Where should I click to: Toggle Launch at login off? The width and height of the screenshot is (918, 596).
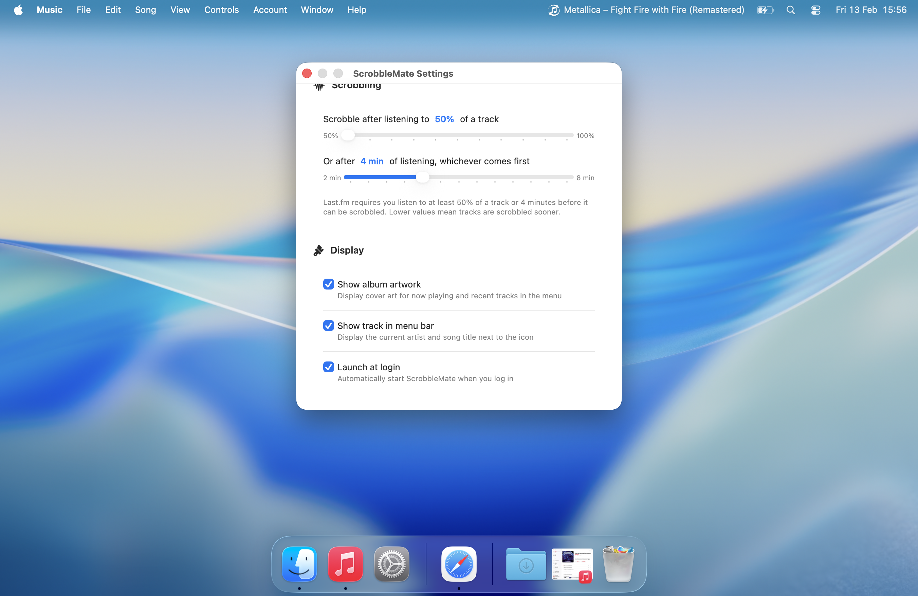tap(328, 367)
